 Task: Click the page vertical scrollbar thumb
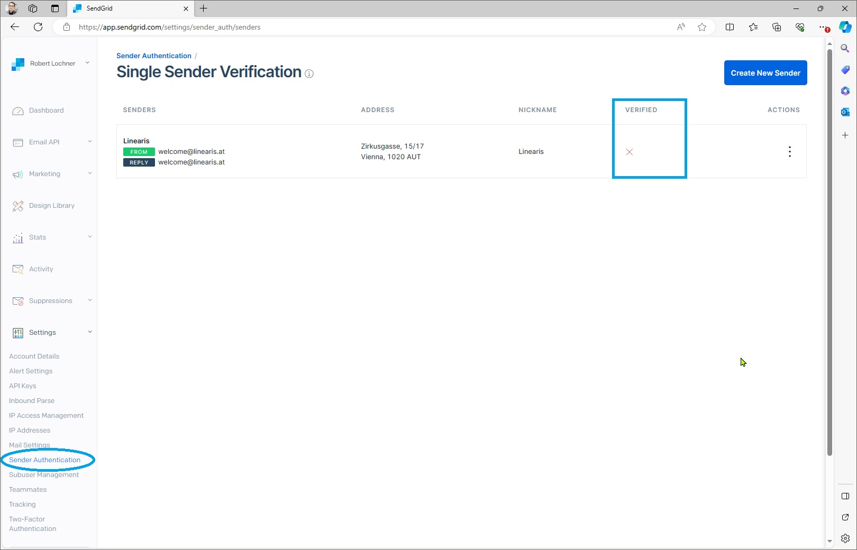(829, 252)
